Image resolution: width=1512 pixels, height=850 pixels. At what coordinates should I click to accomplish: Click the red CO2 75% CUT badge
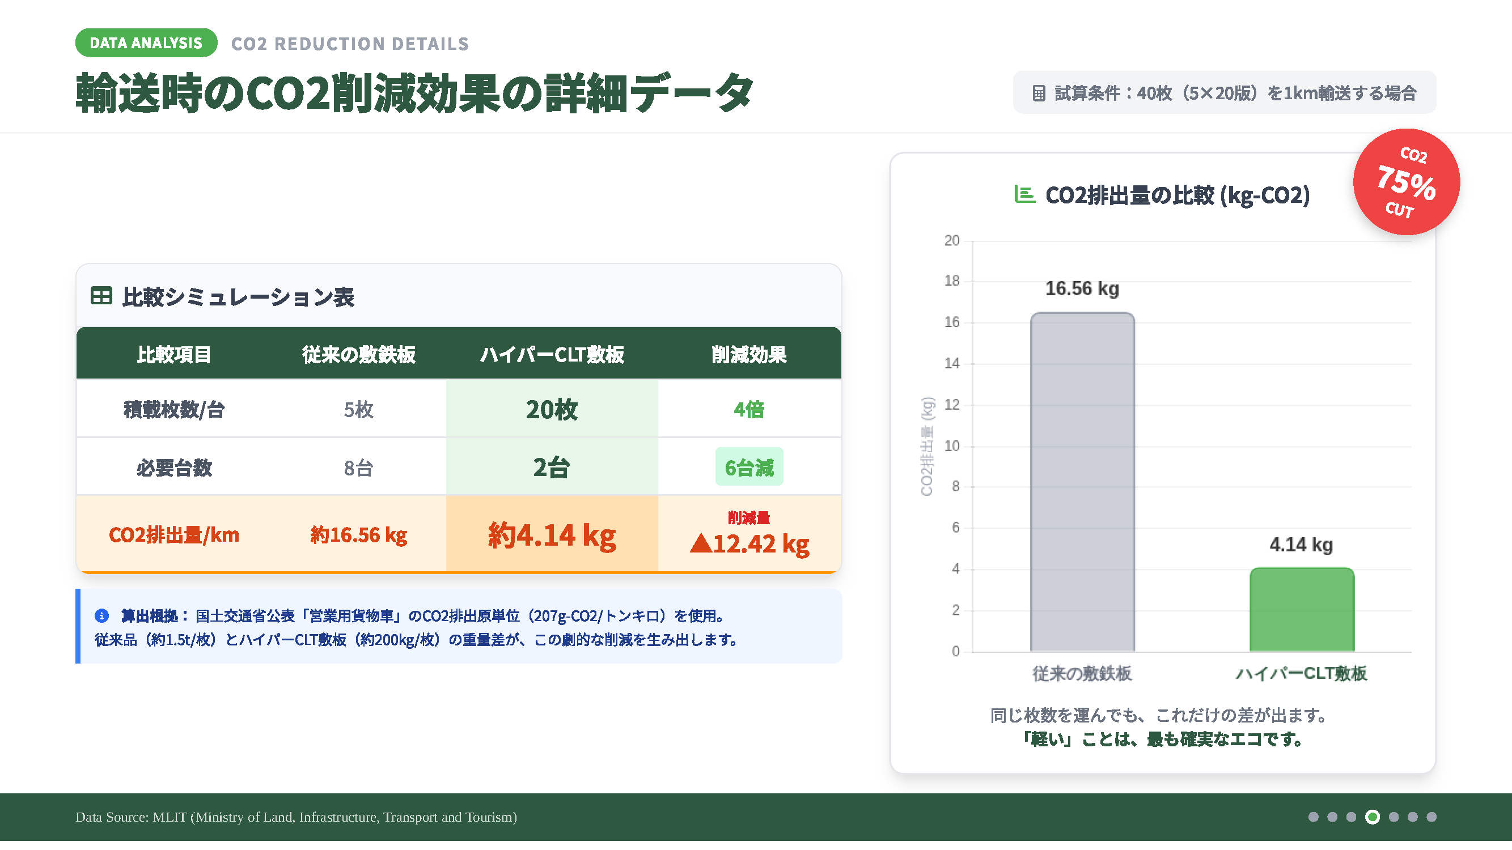[1406, 182]
